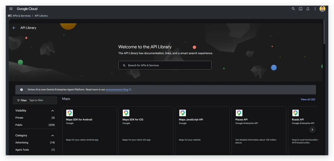
Task: Click the API Library page title
Action: tap(28, 28)
